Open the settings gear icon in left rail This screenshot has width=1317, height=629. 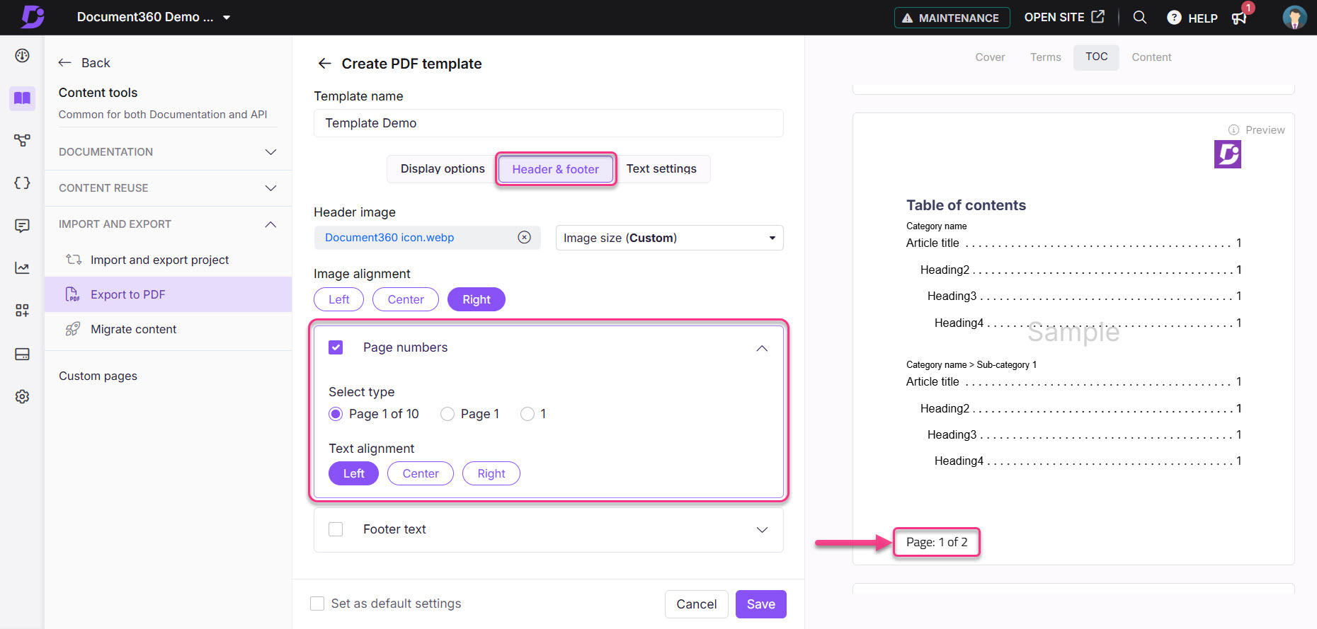(22, 396)
